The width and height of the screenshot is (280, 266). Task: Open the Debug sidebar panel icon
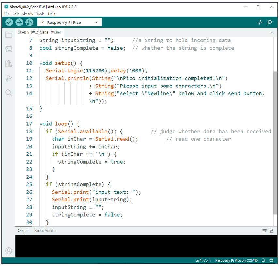point(8,78)
